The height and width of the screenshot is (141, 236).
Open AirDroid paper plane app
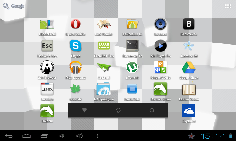pyautogui.click(x=104, y=67)
